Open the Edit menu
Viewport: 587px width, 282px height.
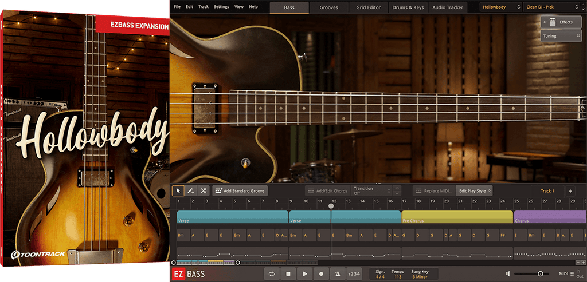189,7
